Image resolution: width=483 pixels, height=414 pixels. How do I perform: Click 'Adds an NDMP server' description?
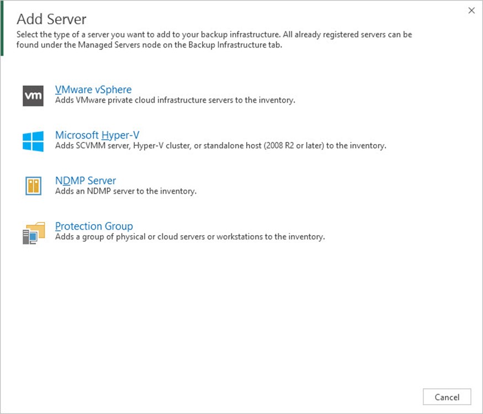[126, 192]
